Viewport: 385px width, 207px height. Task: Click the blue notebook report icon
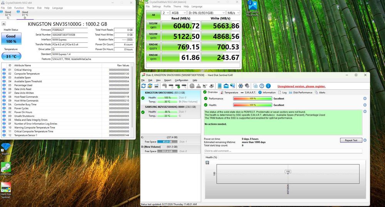(x=219, y=86)
